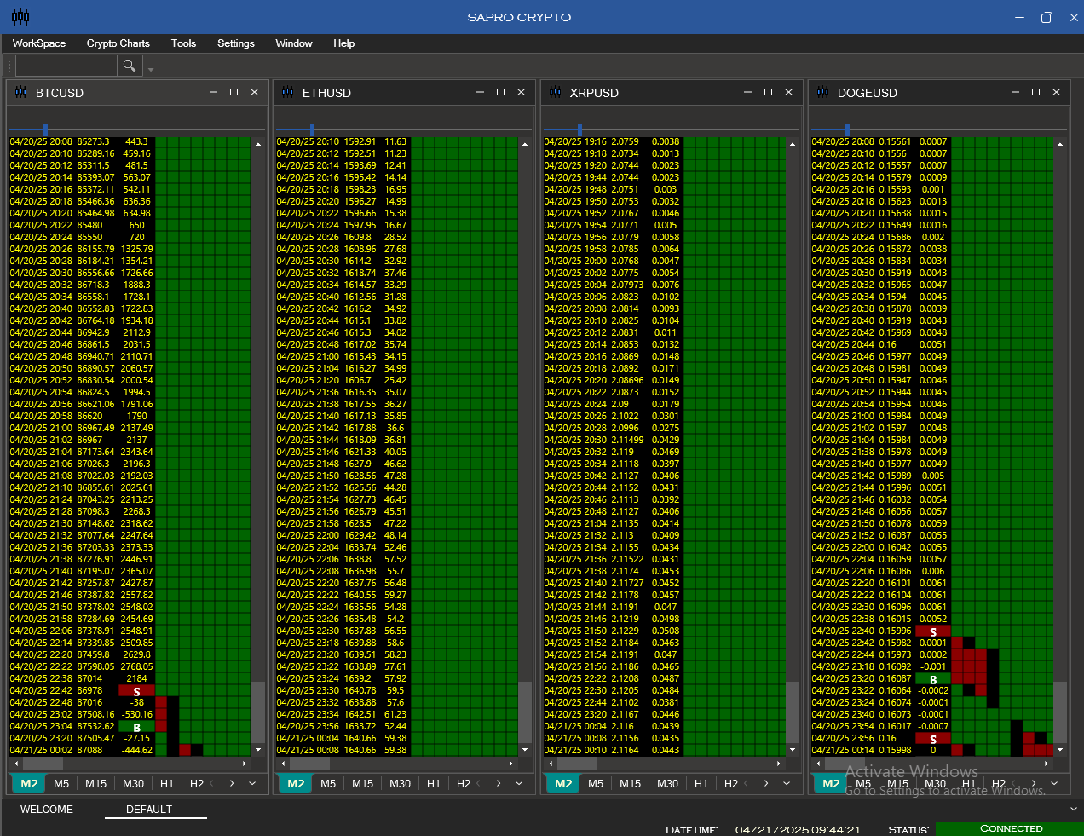Click the symbol search input field
This screenshot has height=836, width=1084.
point(66,66)
